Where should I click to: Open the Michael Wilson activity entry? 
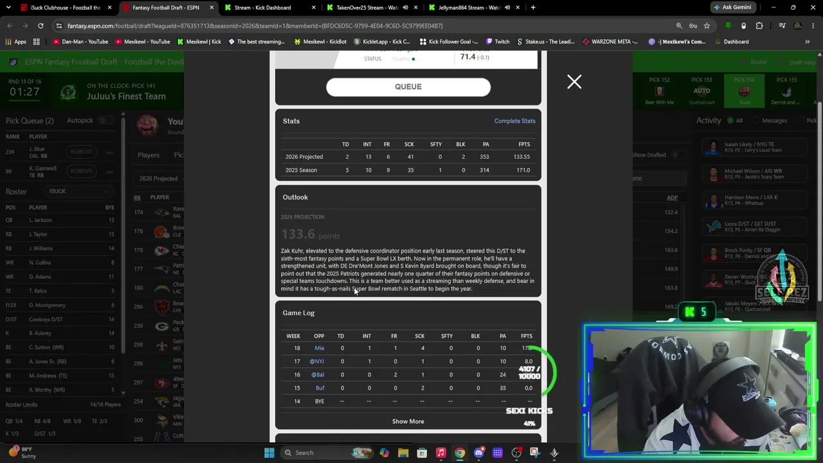[x=755, y=174]
